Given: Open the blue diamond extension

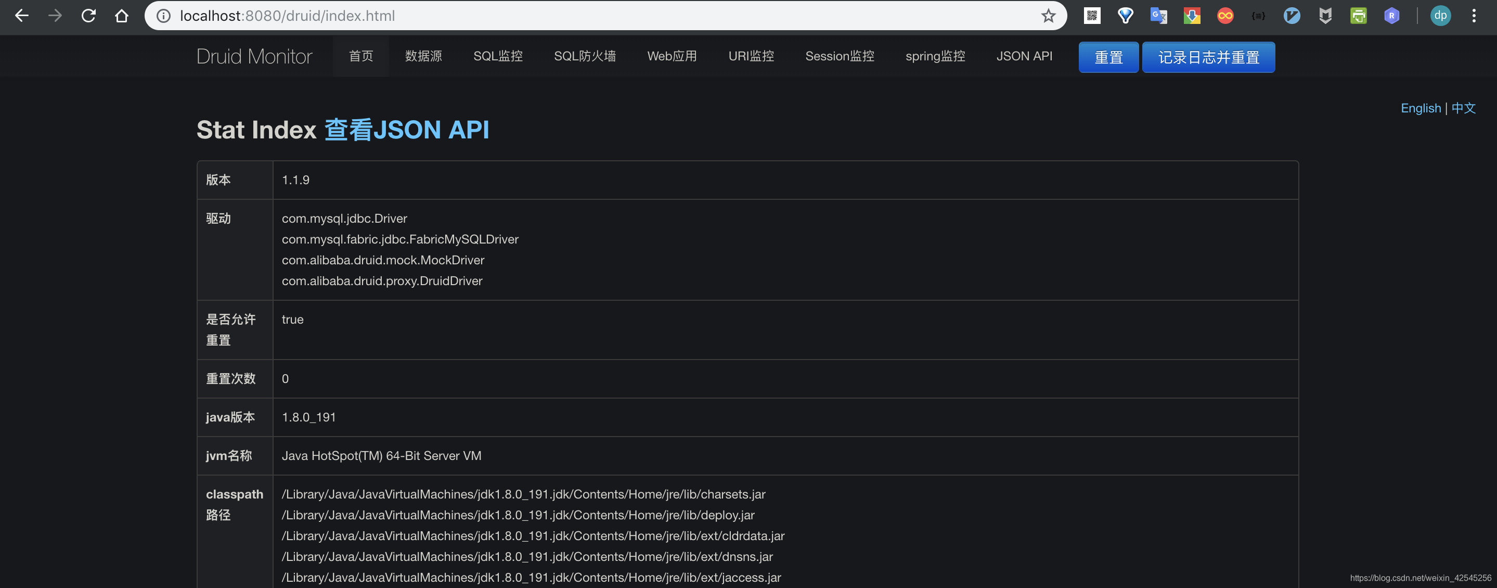Looking at the screenshot, I should coord(1125,16).
